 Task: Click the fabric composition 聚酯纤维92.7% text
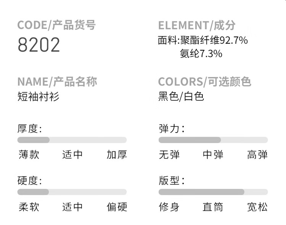214,40
